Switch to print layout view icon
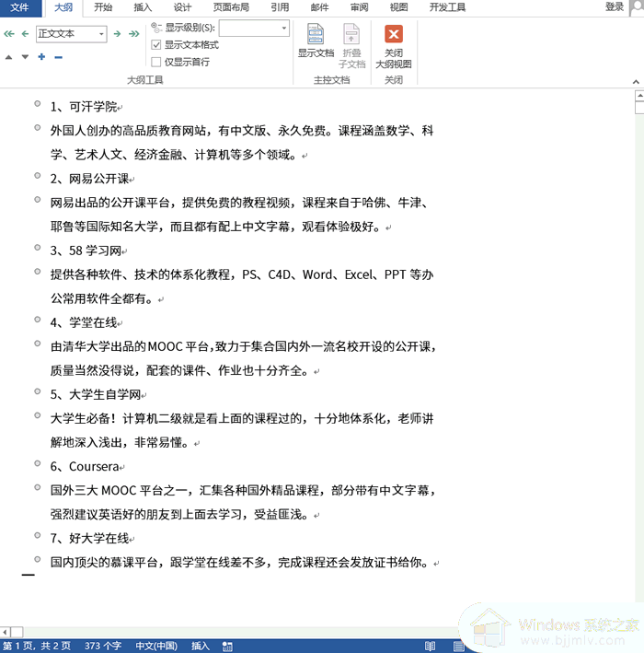644x653 pixels. click(x=458, y=647)
